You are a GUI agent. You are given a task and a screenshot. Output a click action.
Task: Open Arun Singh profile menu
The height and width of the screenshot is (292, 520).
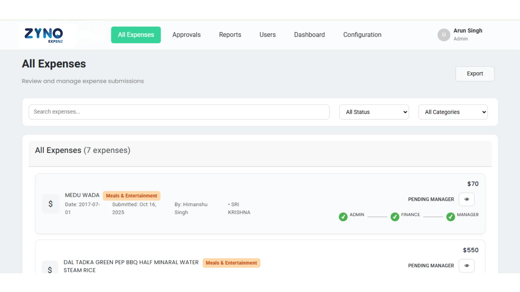click(468, 31)
